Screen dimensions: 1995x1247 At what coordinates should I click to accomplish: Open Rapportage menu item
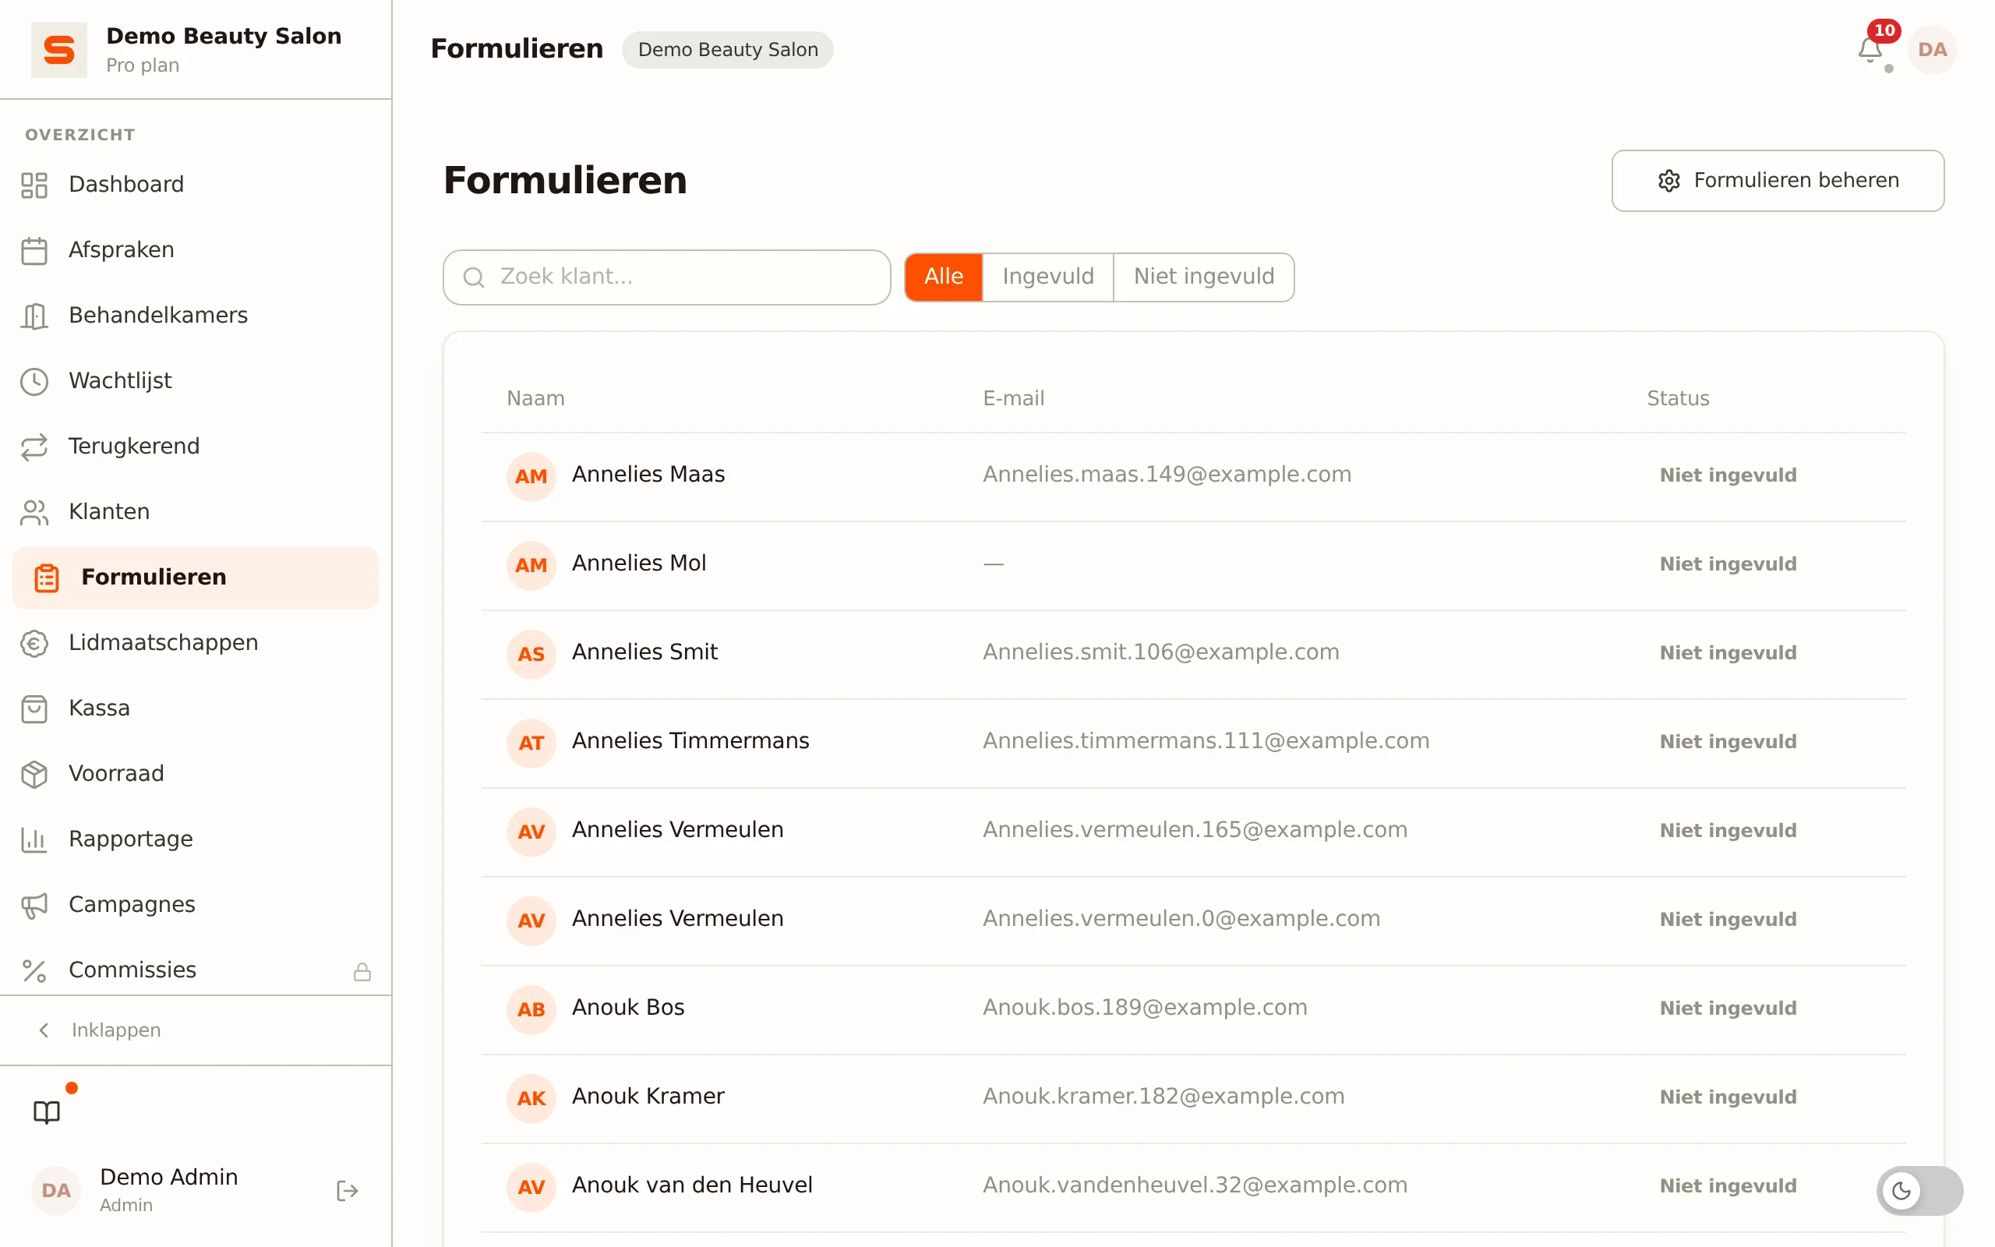tap(196, 839)
